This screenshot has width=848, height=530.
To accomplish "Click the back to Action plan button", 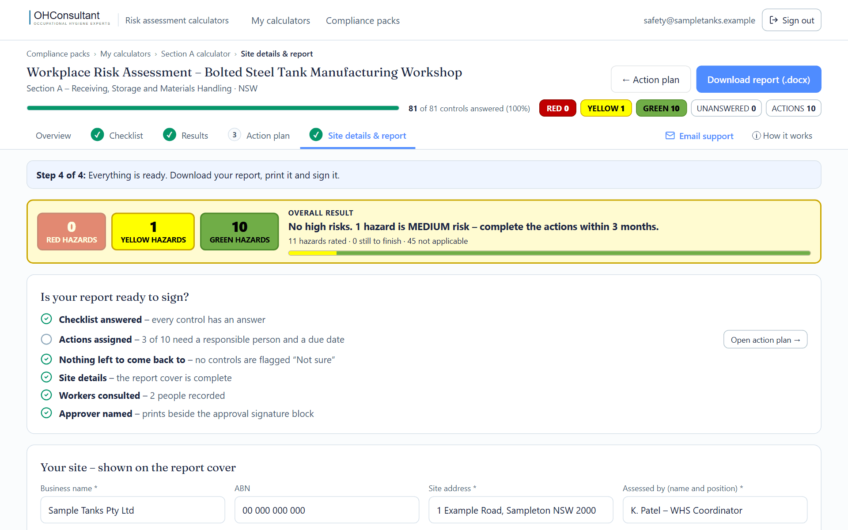I will click(x=651, y=79).
